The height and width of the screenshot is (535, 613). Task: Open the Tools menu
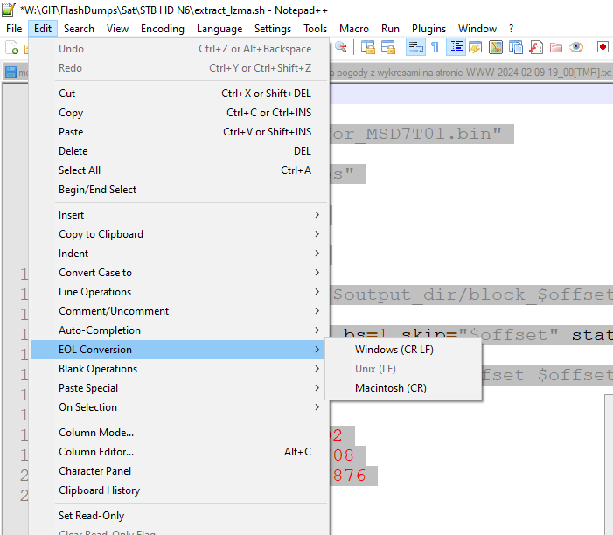coord(315,29)
